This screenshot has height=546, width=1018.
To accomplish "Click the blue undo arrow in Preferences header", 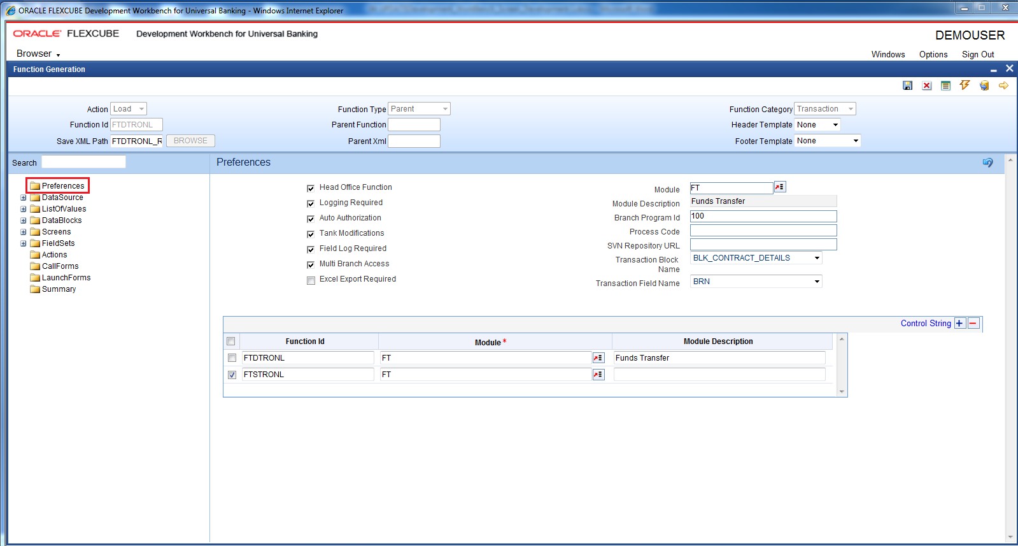I will coord(987,162).
